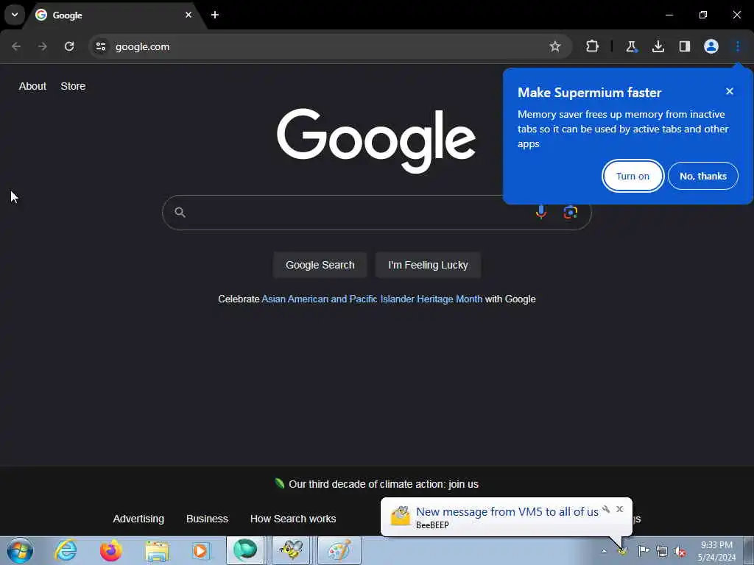The height and width of the screenshot is (565, 754).
Task: Open the Labs flask icon
Action: 631,46
